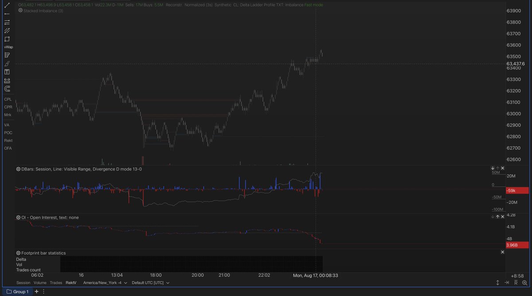Toggle the Rekt sidebar button
Viewport: 532px width, 296px height.
pos(8,140)
